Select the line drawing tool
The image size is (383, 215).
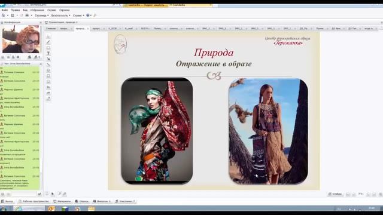[48, 64]
